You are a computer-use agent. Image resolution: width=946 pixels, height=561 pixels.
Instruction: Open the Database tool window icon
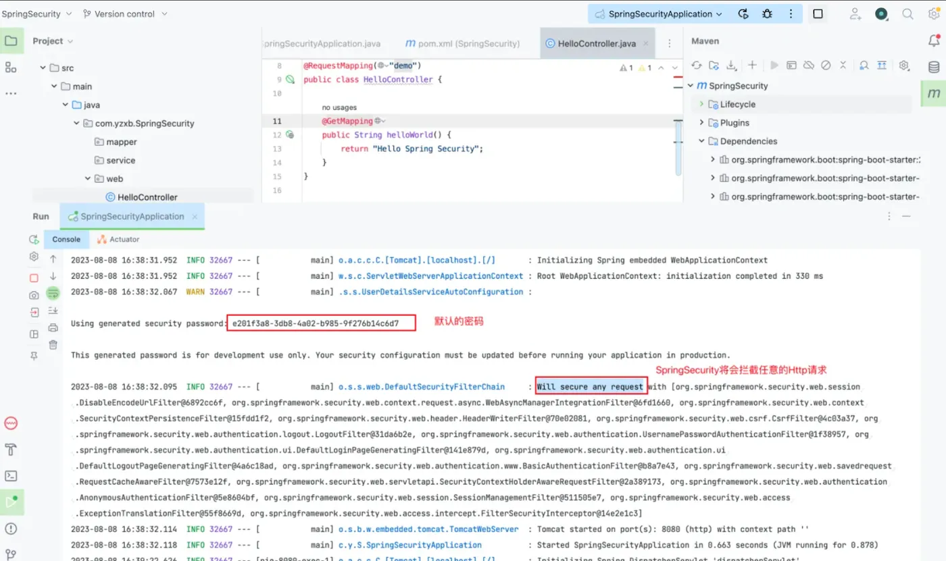click(934, 67)
